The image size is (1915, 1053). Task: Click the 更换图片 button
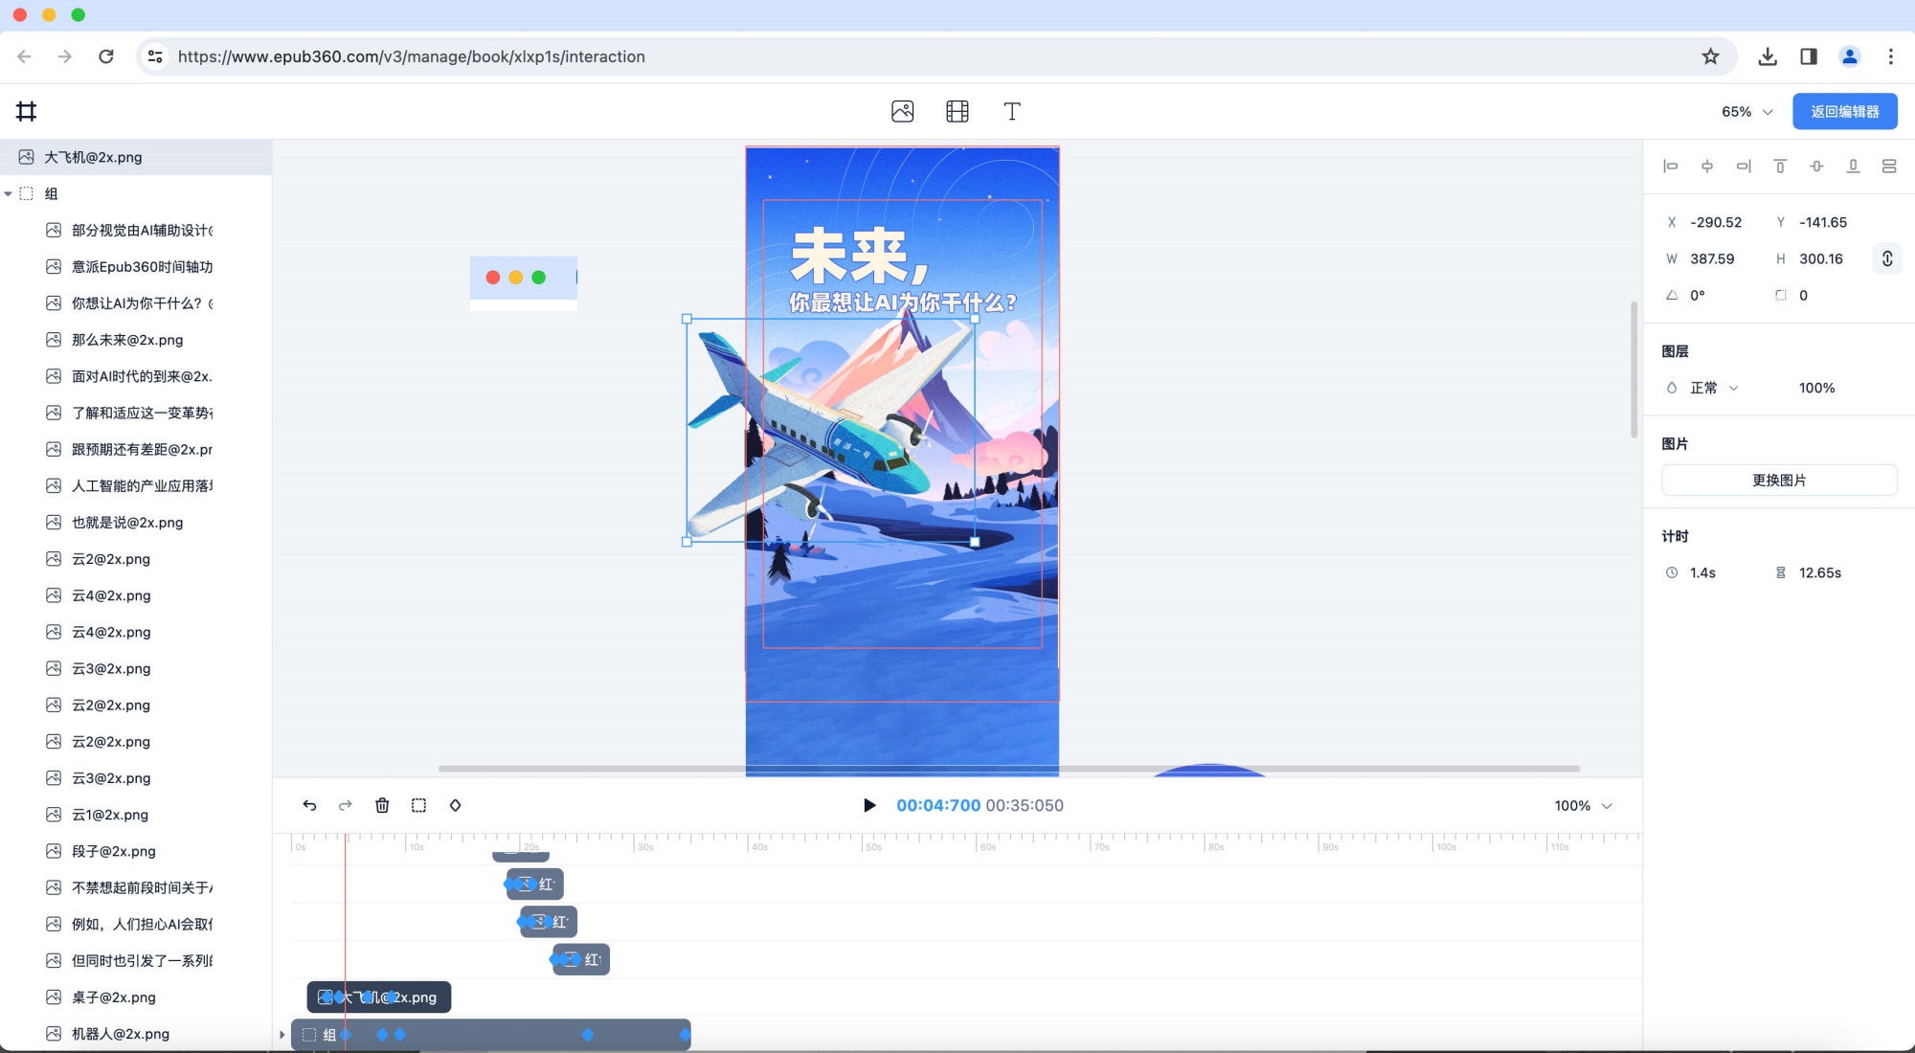tap(1778, 480)
